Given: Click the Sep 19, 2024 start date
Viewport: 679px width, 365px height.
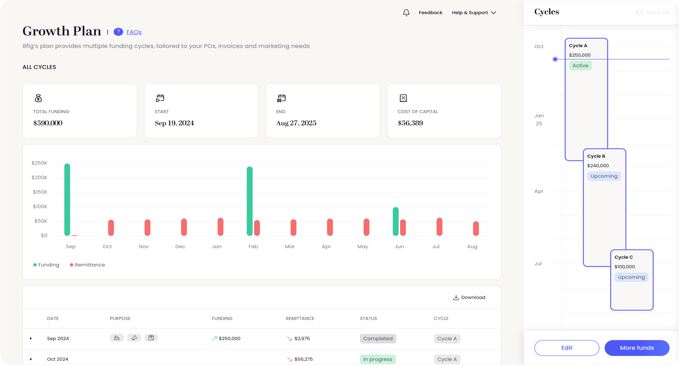Looking at the screenshot, I should pos(174,123).
